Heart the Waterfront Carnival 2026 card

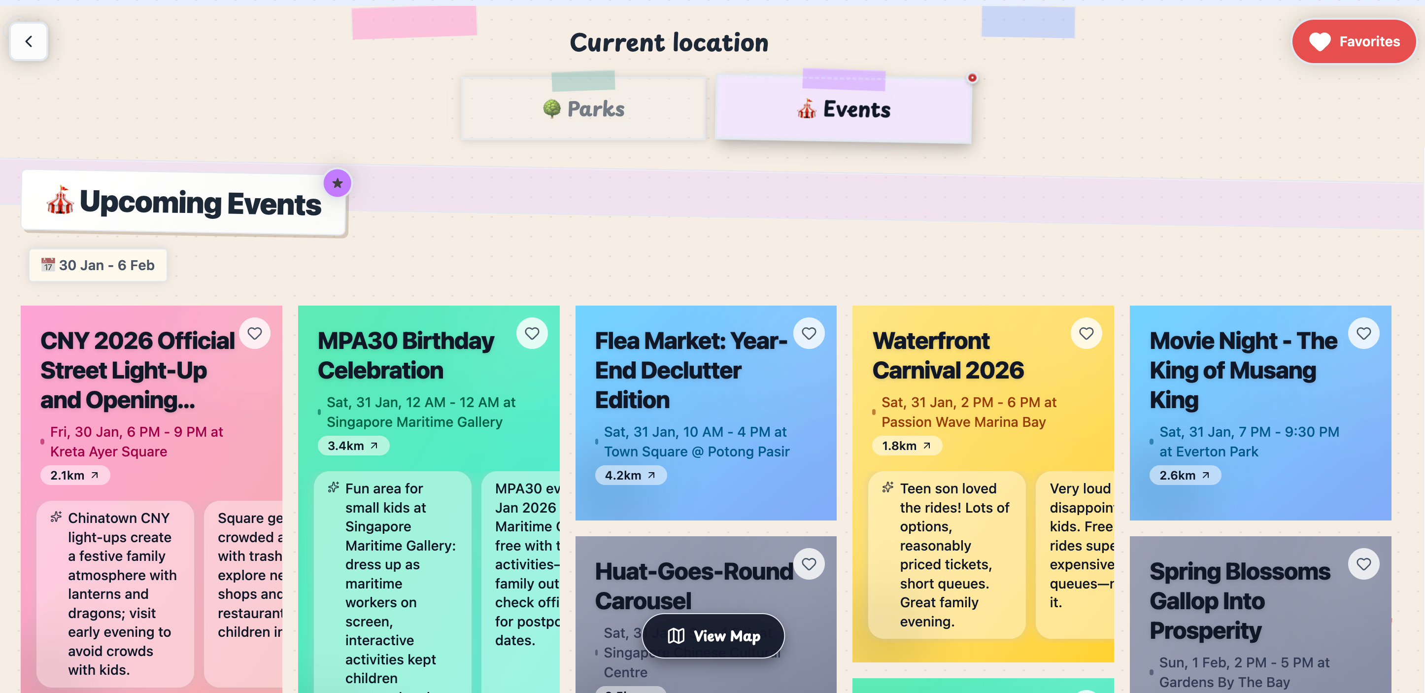pos(1086,333)
